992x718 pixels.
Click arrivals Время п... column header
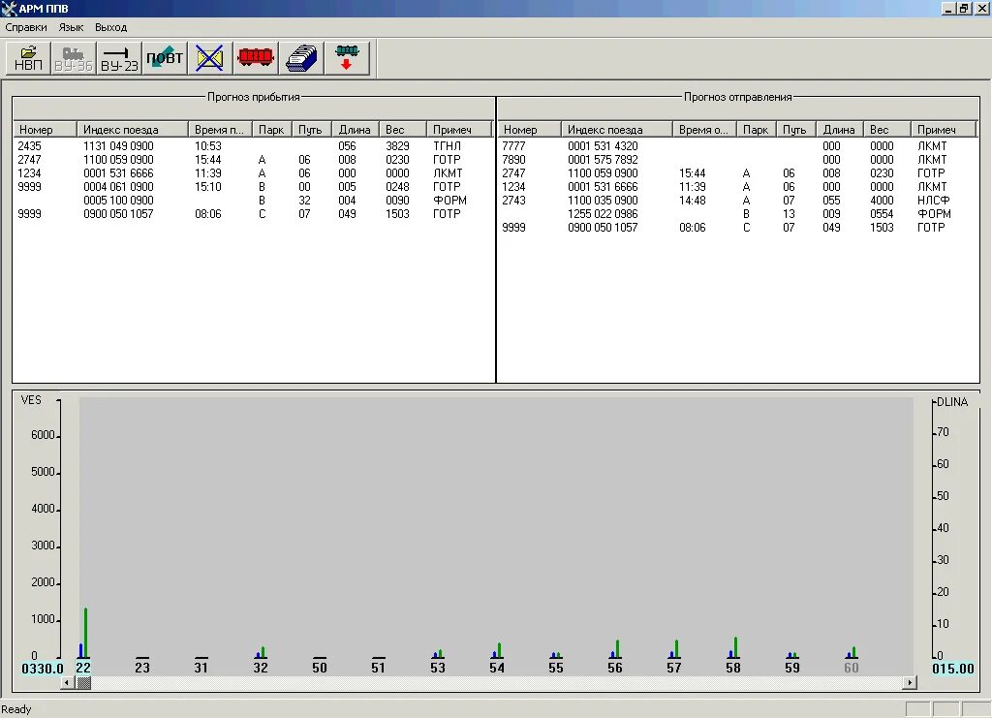(220, 130)
